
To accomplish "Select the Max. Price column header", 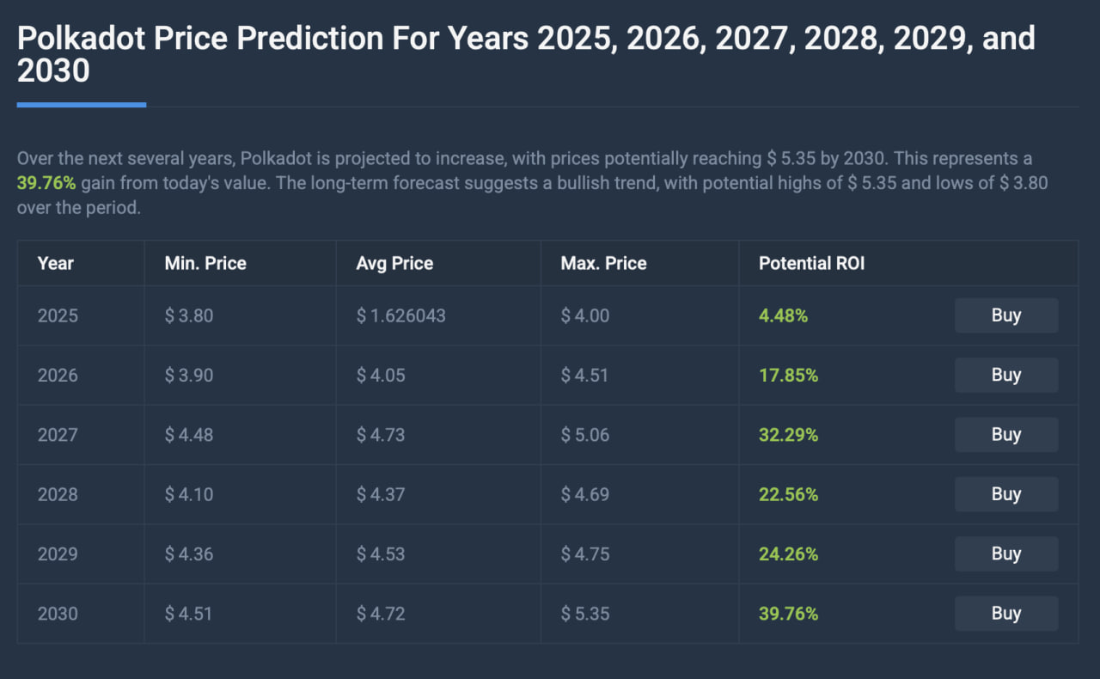I will [x=603, y=264].
